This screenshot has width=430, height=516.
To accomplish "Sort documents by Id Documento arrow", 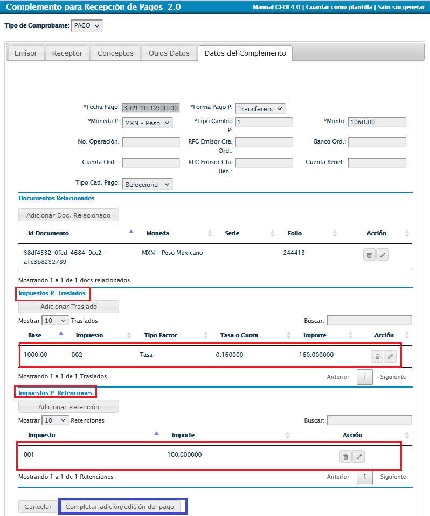I will coord(130,232).
